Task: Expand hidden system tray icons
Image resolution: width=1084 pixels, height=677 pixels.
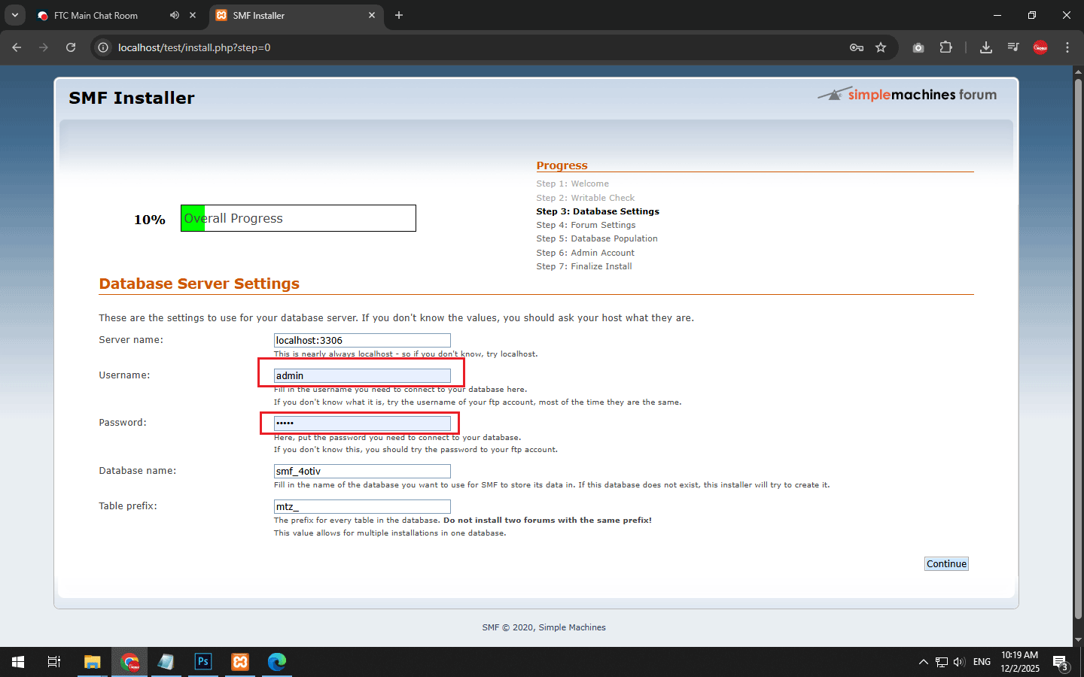Action: coord(923,662)
